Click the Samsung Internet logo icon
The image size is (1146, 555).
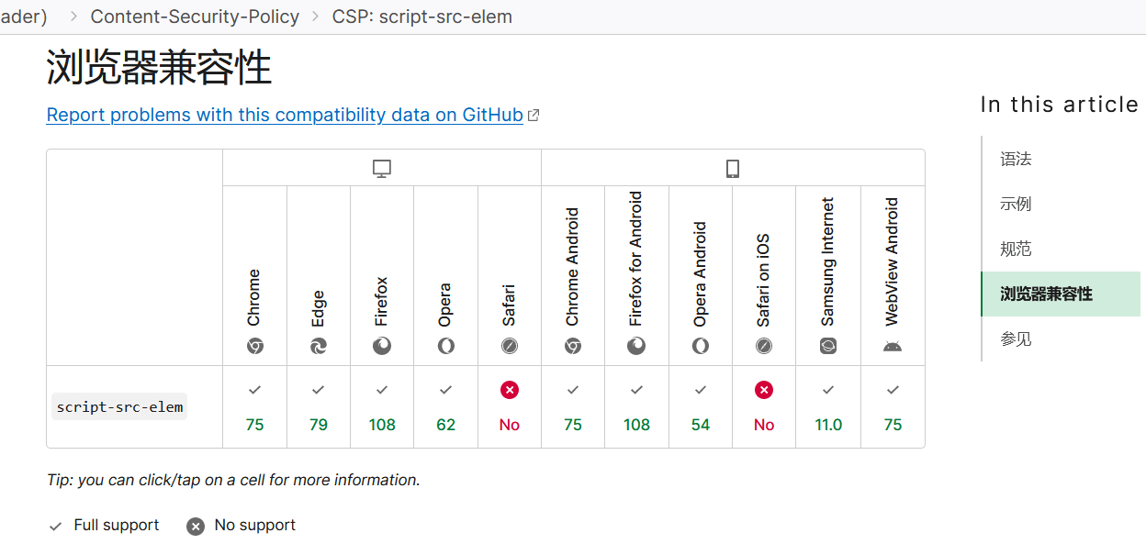point(828,346)
